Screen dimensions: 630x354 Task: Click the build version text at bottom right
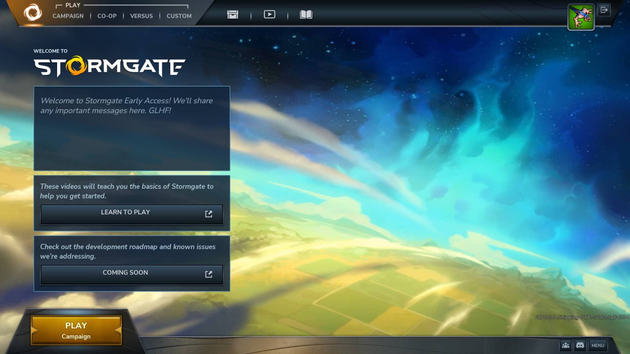point(582,317)
